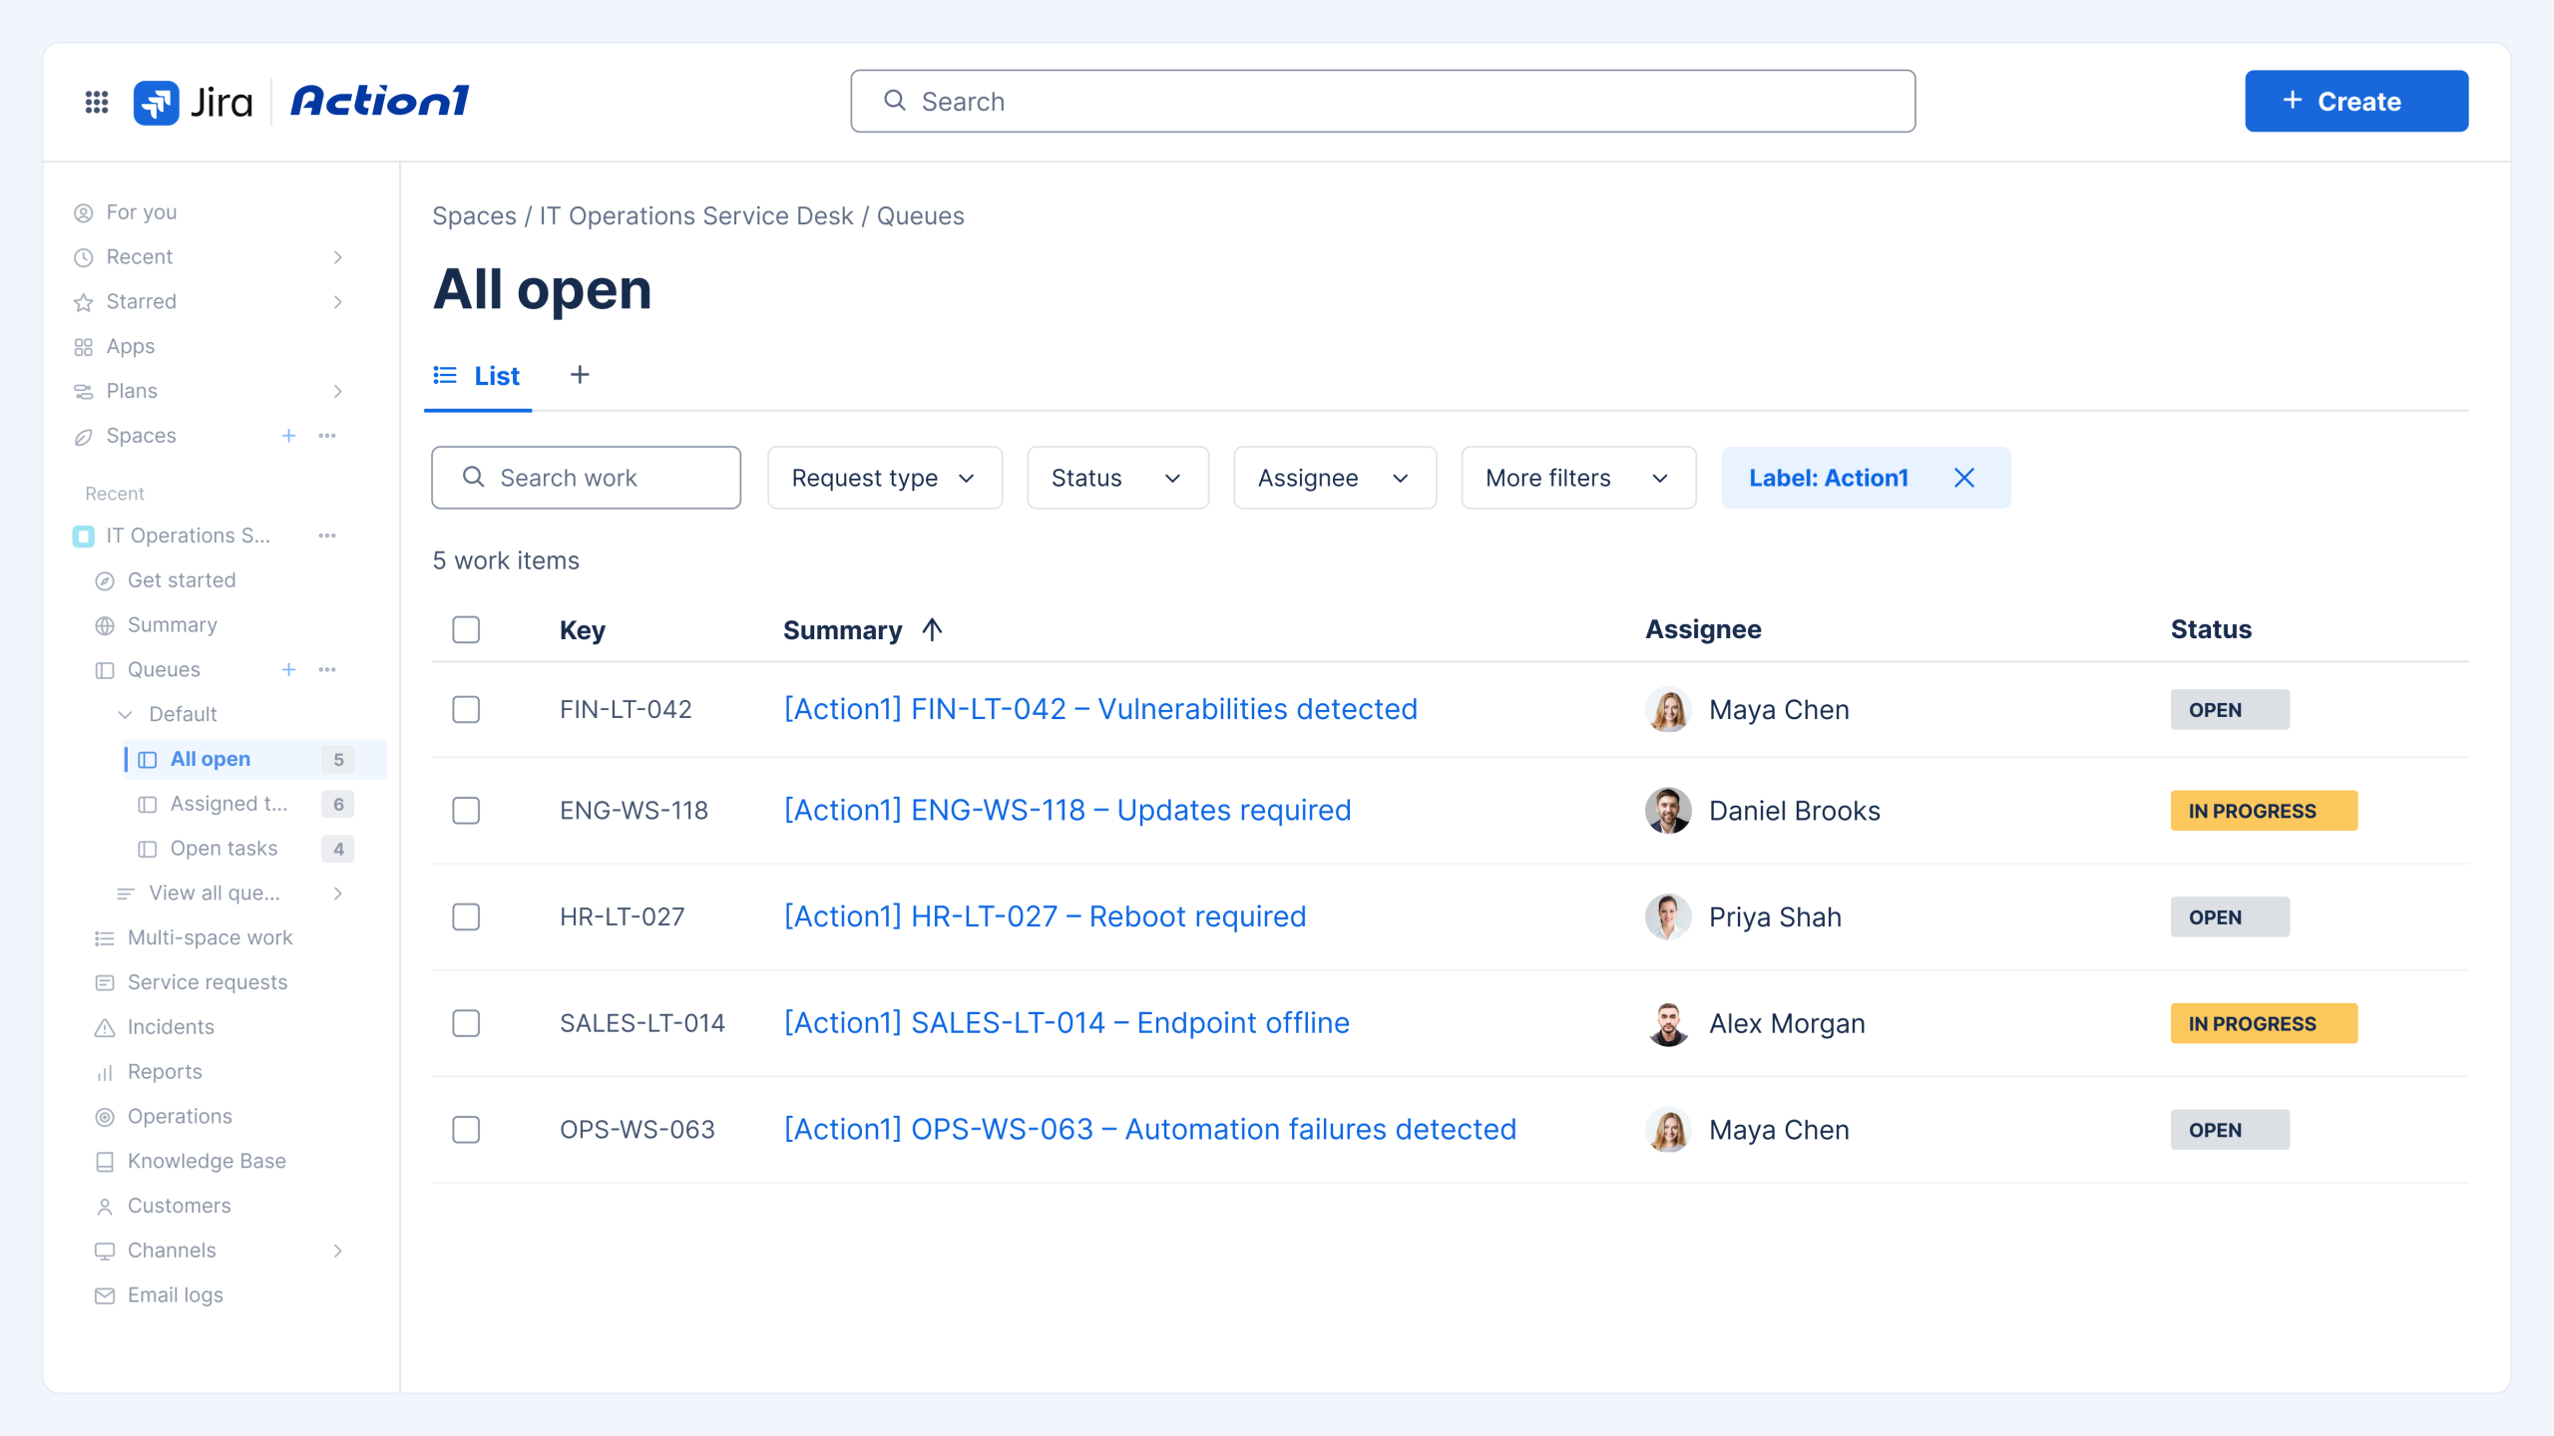Click Daniel Brooks avatar
This screenshot has height=1436, width=2554.
[1668, 811]
